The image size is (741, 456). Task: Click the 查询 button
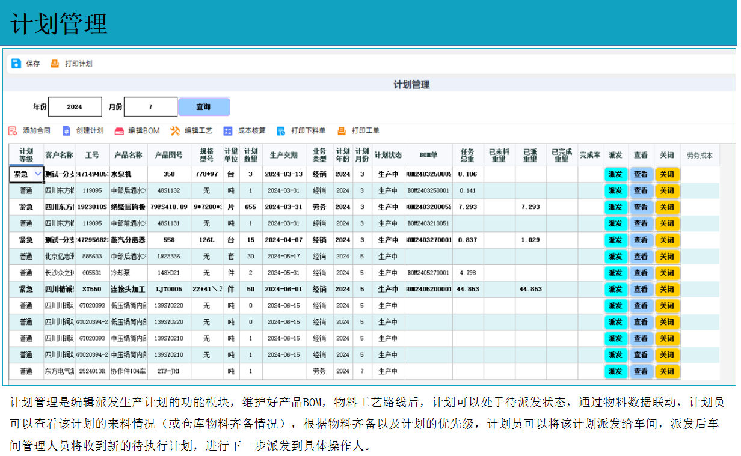click(204, 107)
